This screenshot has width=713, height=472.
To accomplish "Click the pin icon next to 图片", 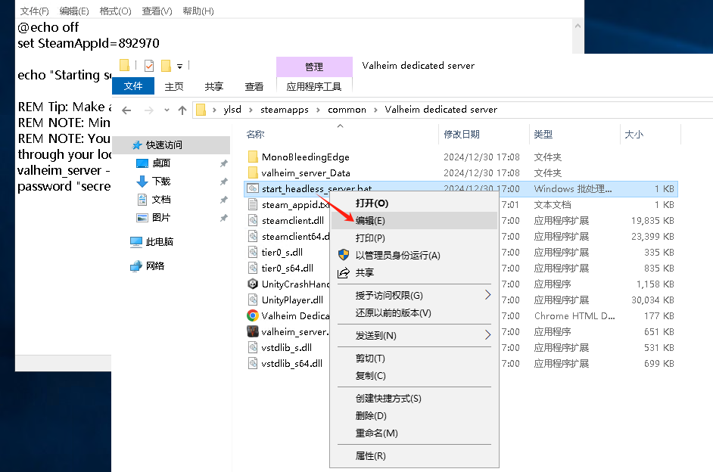I will [224, 218].
